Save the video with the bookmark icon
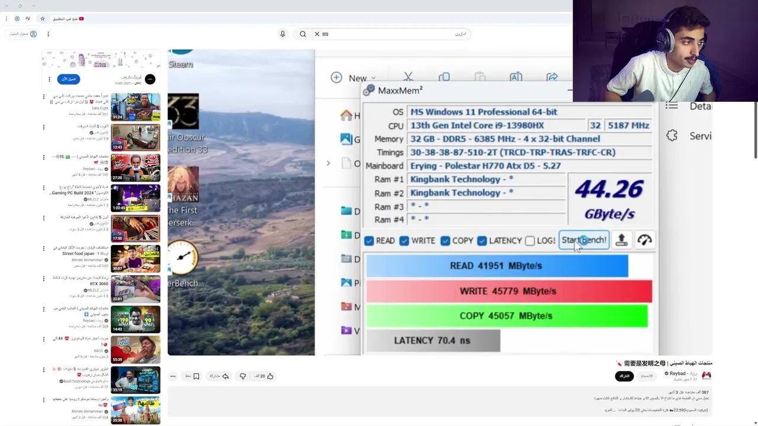The width and height of the screenshot is (758, 426). [196, 376]
